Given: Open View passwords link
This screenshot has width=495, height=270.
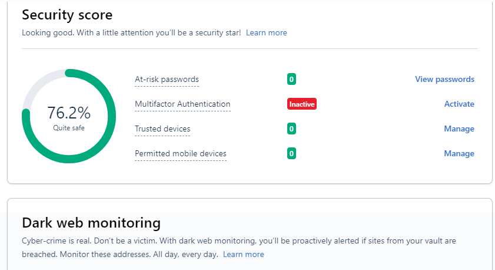Looking at the screenshot, I should 444,79.
